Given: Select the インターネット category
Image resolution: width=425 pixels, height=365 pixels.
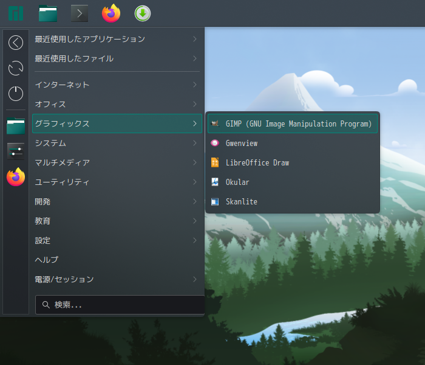Looking at the screenshot, I should (x=117, y=85).
